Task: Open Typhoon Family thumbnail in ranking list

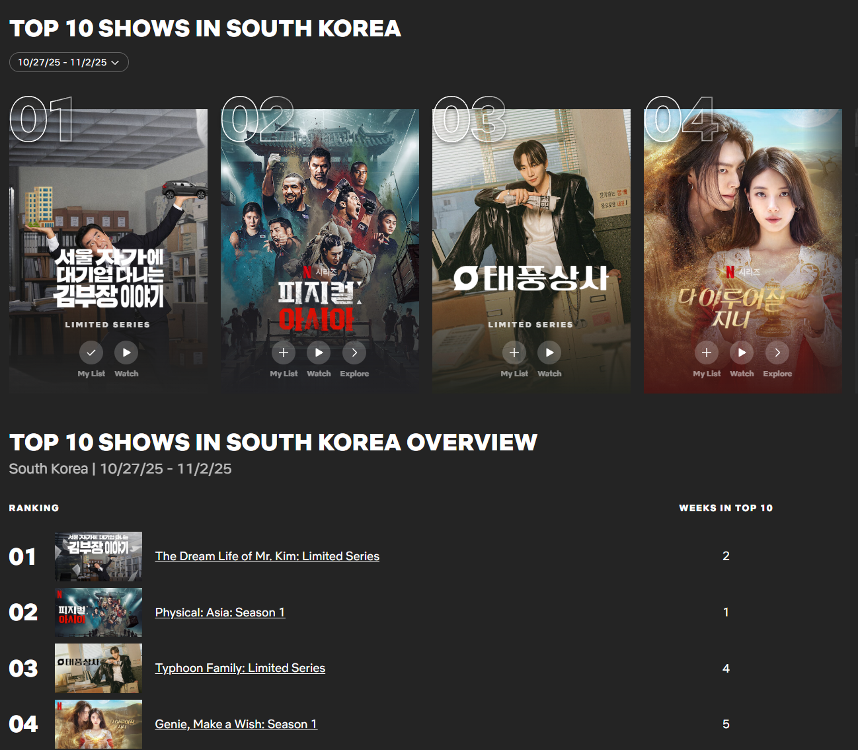Action: click(x=98, y=668)
